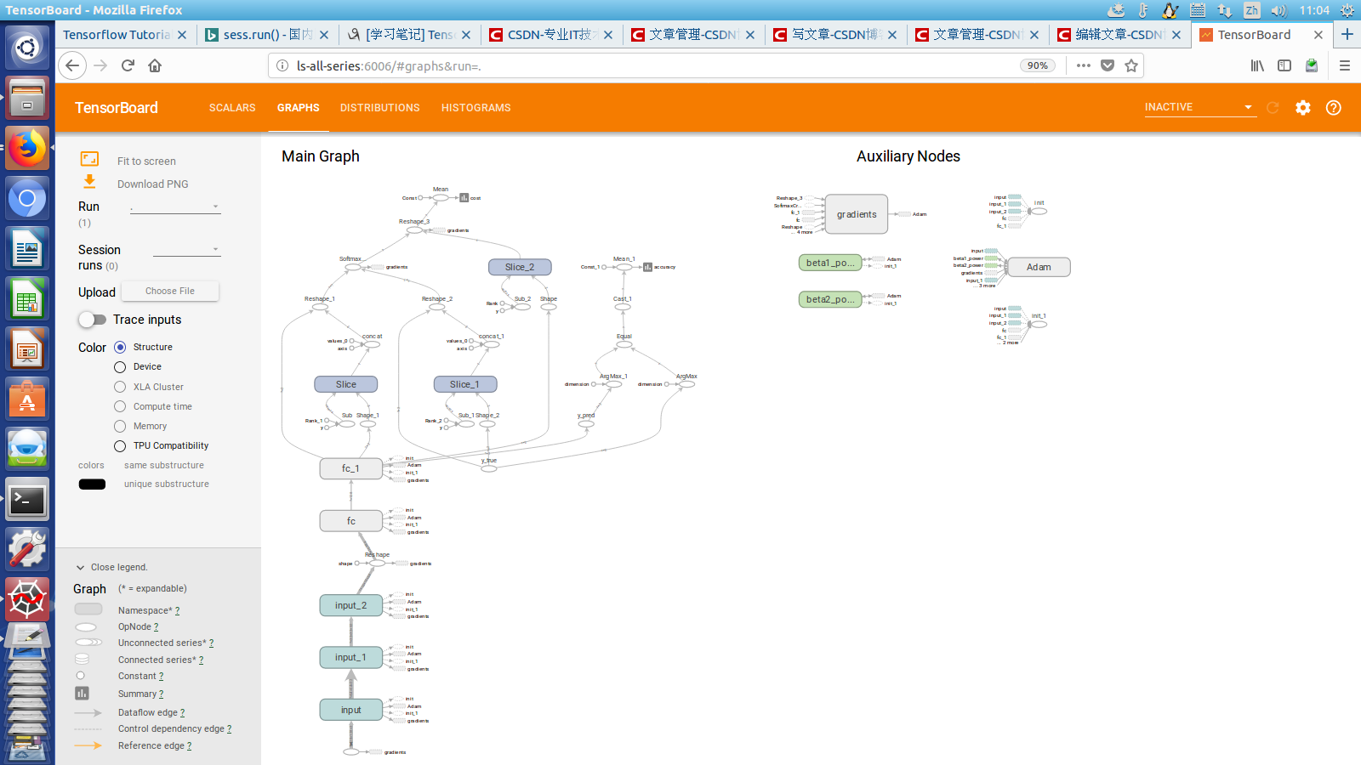
Task: Open the sound volume indicator
Action: click(1278, 10)
